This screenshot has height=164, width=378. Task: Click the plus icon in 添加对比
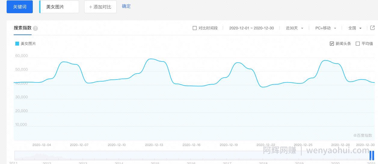pos(91,7)
